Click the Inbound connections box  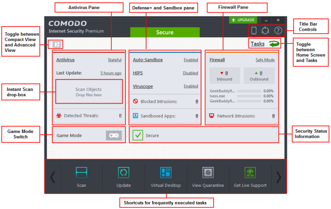tap(225, 75)
